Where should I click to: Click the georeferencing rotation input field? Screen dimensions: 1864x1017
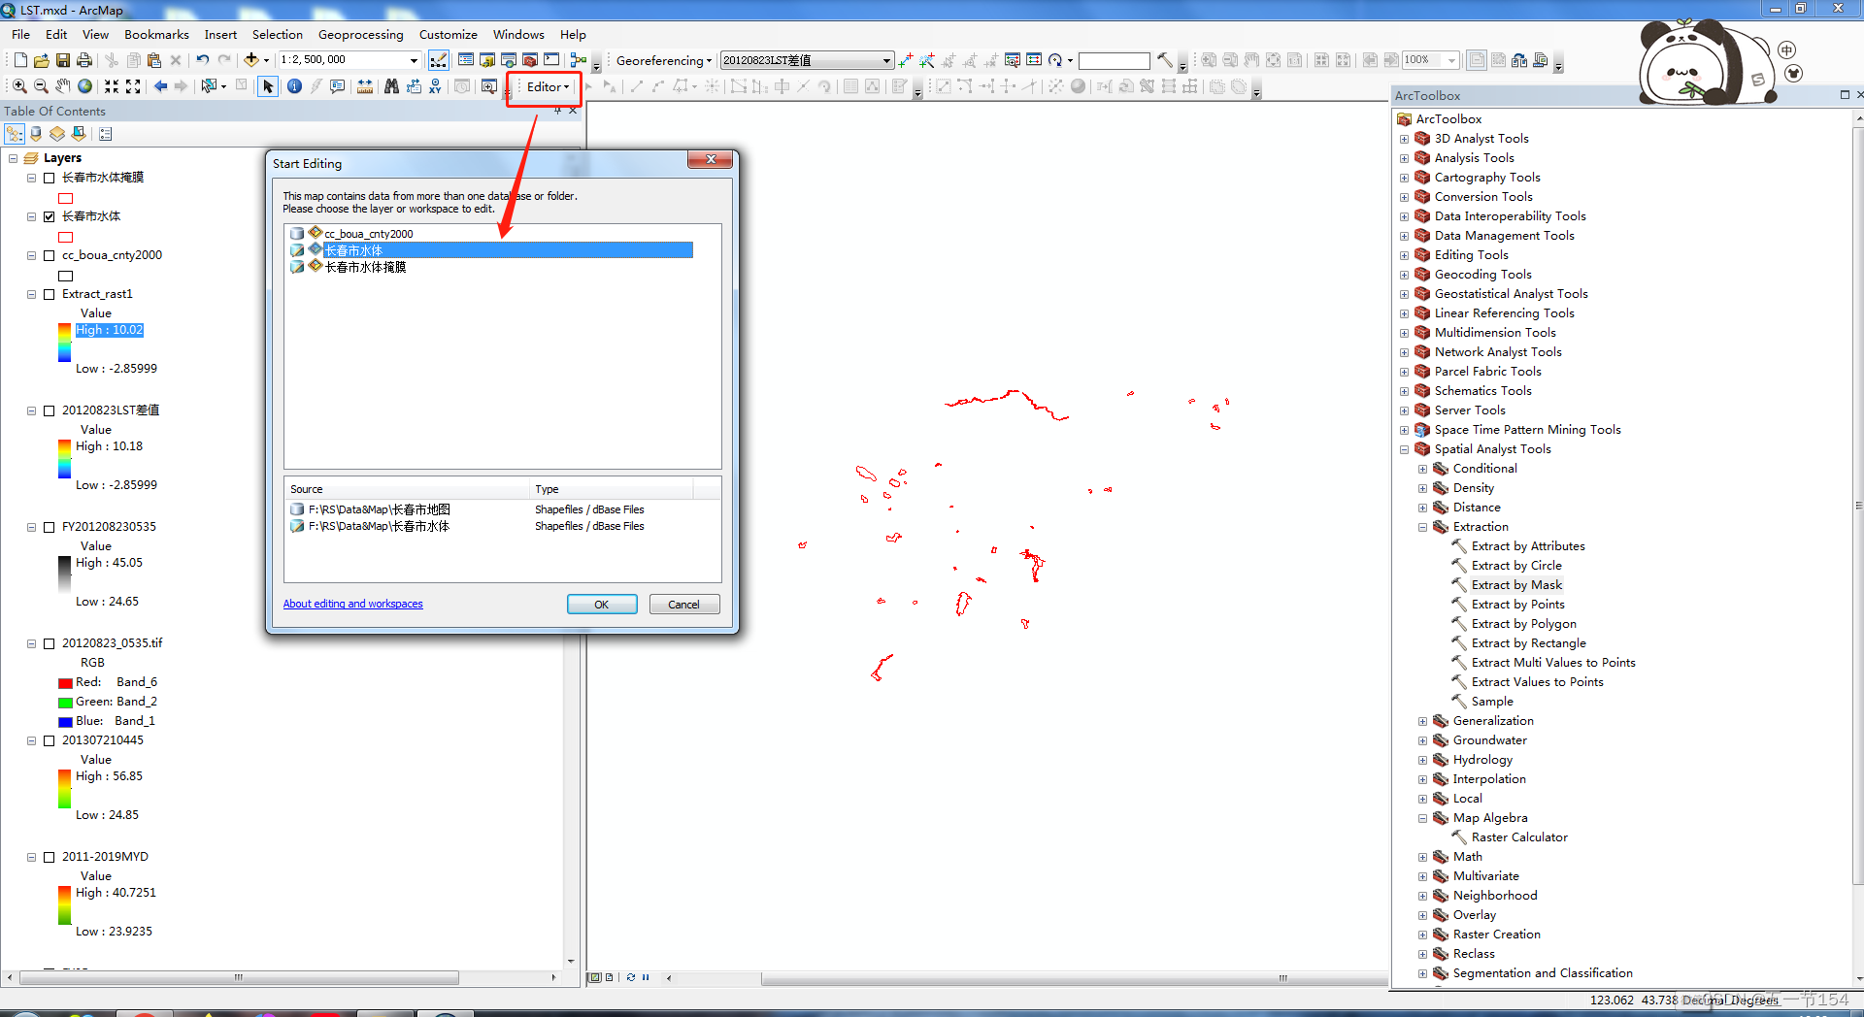click(x=1114, y=60)
